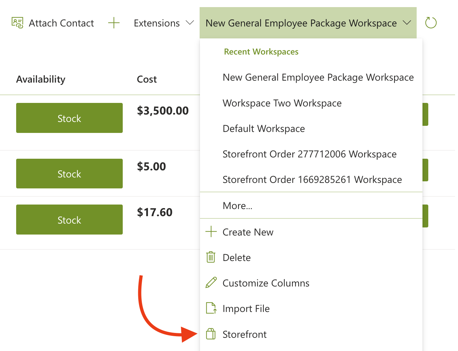Click the trash can Delete icon
This screenshot has height=351, width=458.
point(211,257)
